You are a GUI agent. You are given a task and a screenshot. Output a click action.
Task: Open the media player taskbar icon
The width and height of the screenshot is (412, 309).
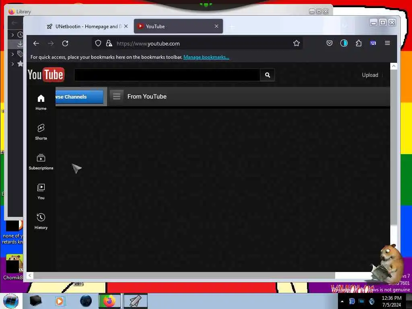click(x=60, y=301)
